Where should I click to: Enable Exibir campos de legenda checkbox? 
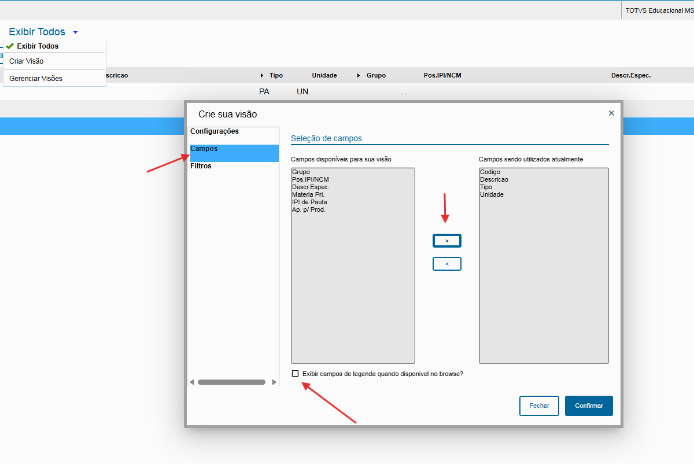click(x=296, y=374)
